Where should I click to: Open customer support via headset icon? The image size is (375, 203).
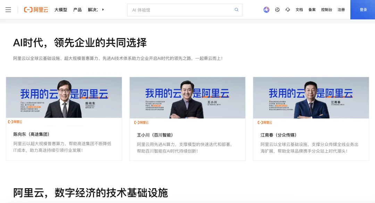click(x=288, y=10)
